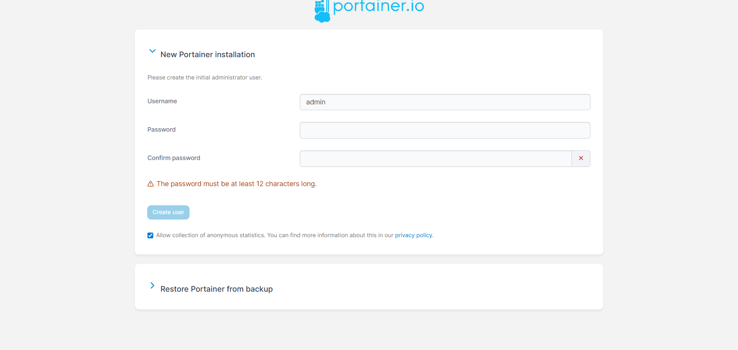Click 'Please create the initial administrator user.' text
Image resolution: width=738 pixels, height=350 pixels.
click(205, 78)
